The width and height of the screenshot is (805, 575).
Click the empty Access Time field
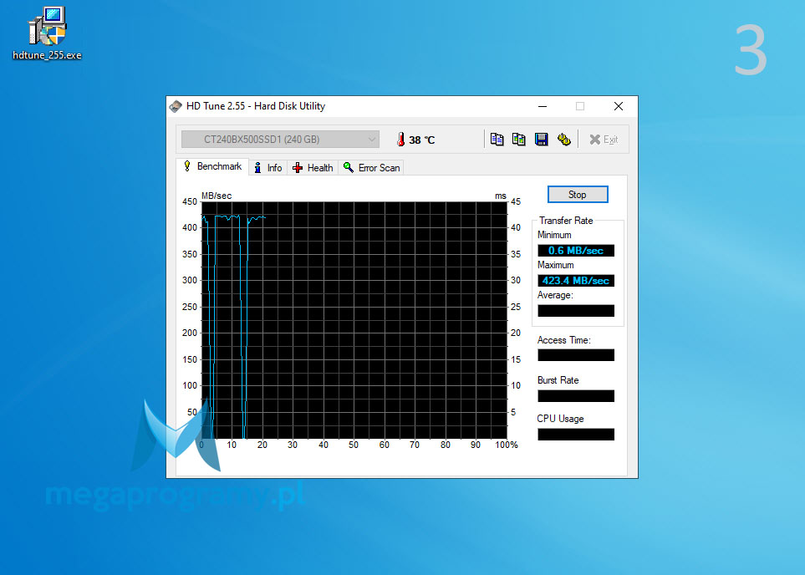pos(575,355)
